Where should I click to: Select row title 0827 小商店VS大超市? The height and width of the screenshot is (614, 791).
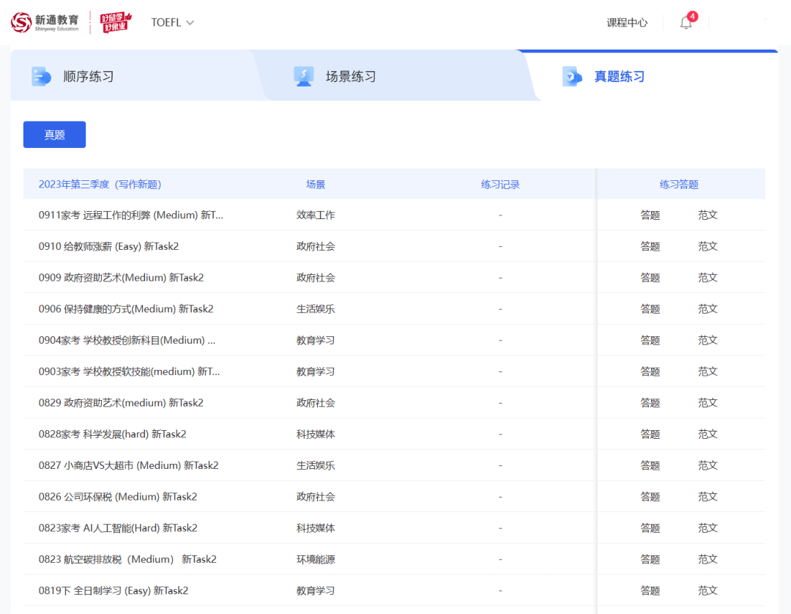click(x=129, y=465)
